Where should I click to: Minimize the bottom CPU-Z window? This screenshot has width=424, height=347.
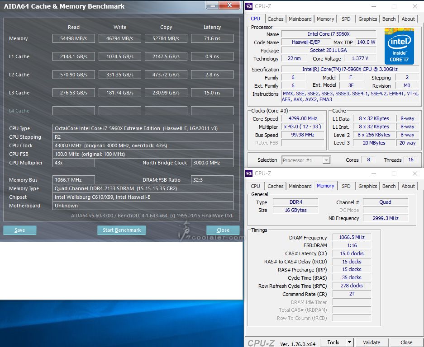pyautogui.click(x=374, y=173)
